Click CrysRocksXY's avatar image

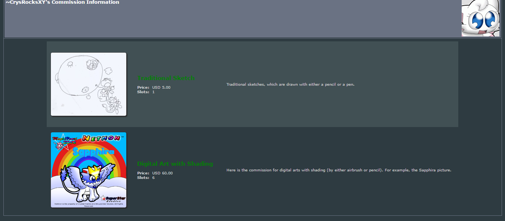click(x=481, y=18)
